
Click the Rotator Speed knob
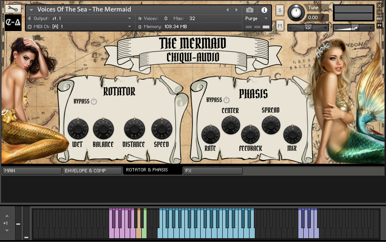(161, 129)
